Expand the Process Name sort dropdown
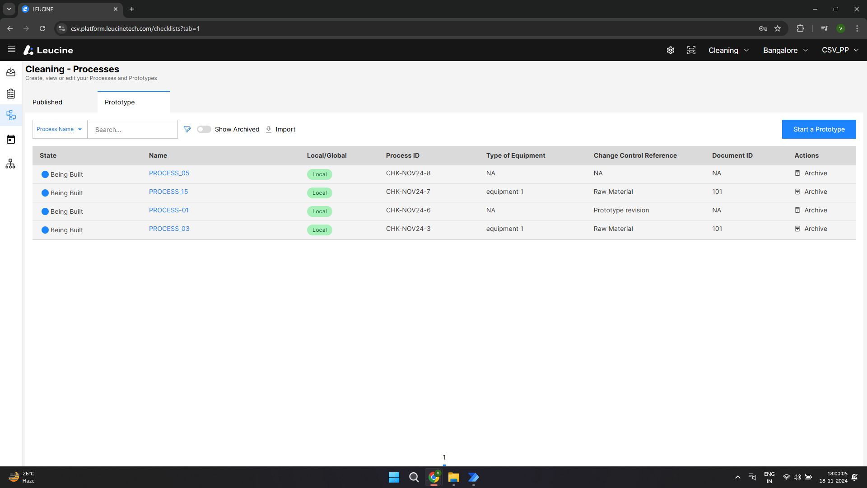 (x=59, y=129)
